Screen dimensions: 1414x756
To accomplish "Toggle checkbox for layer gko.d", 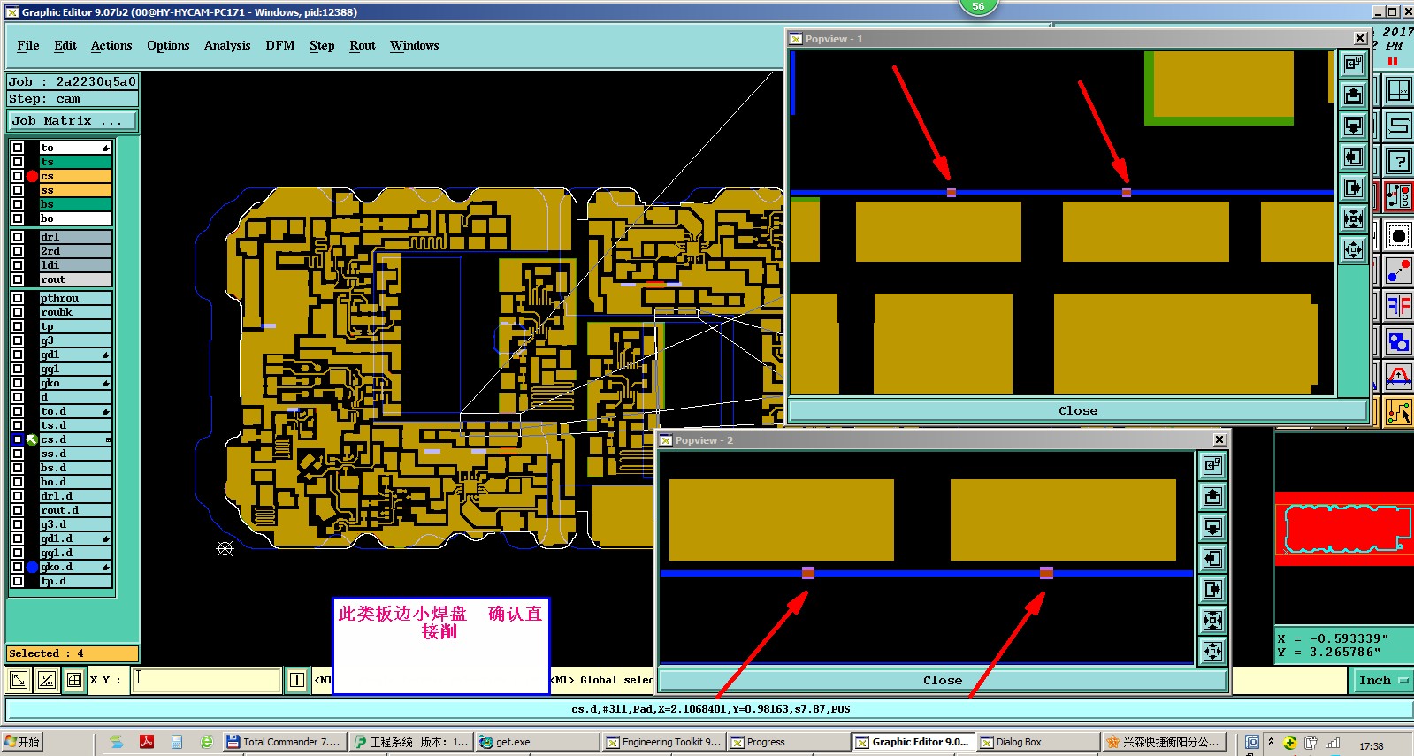I will (x=18, y=567).
